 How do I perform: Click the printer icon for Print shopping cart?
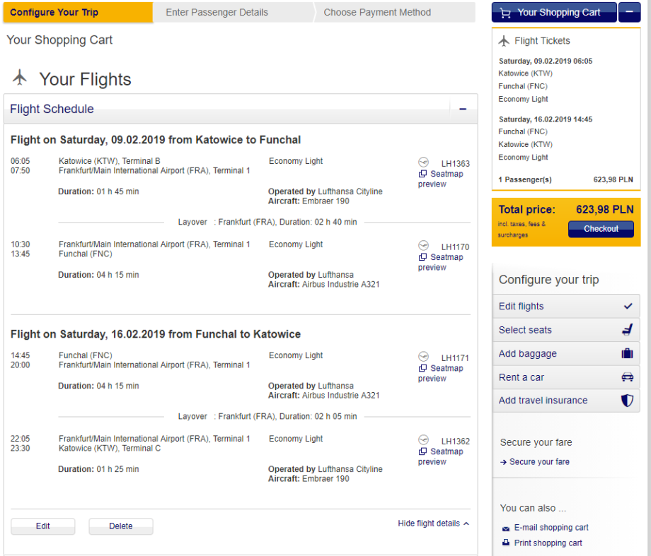(x=505, y=543)
